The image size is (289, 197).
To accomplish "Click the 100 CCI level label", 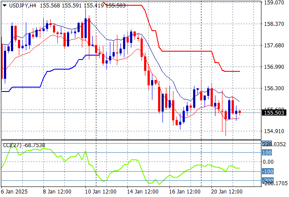I will [x=267, y=152].
